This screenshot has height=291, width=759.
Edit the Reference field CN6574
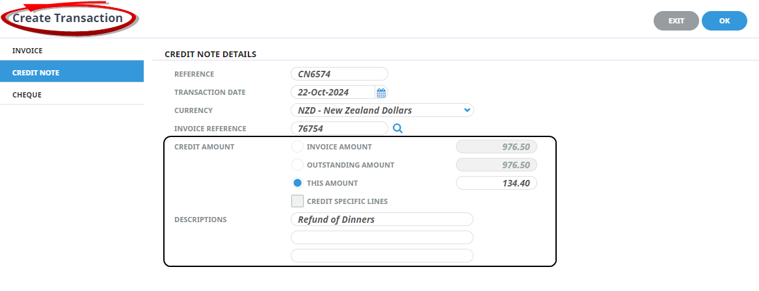[x=339, y=74]
